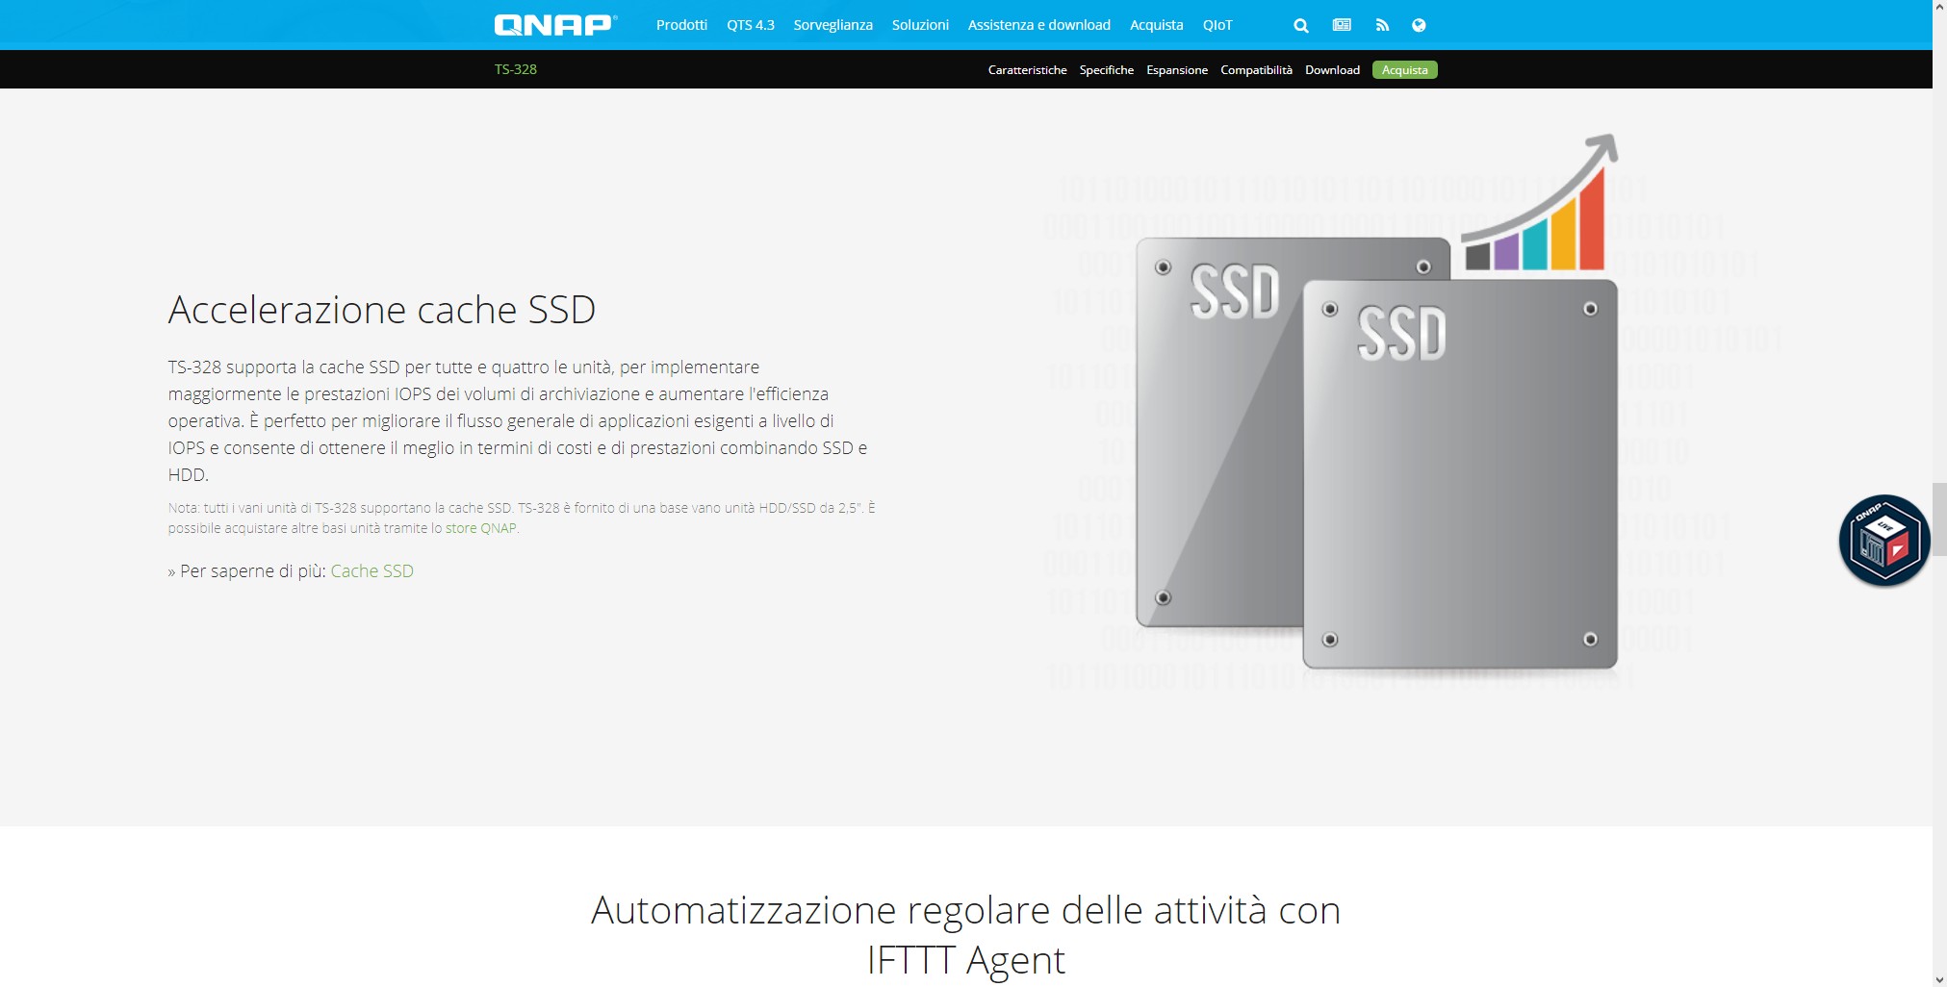Expand the Soluzioni menu

pyautogui.click(x=920, y=25)
